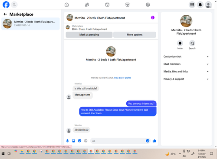Expand Chat members section
This screenshot has height=159, width=217.
(186, 64)
